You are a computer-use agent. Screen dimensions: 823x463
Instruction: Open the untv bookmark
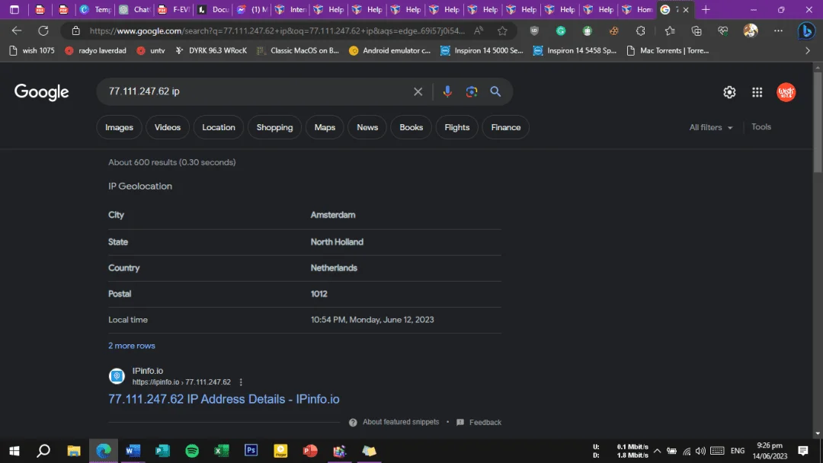[x=151, y=51]
